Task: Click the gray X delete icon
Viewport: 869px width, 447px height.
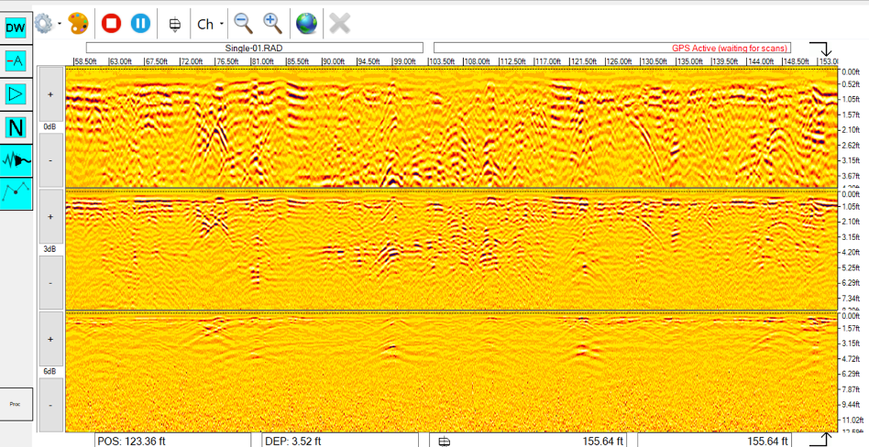Action: tap(340, 22)
